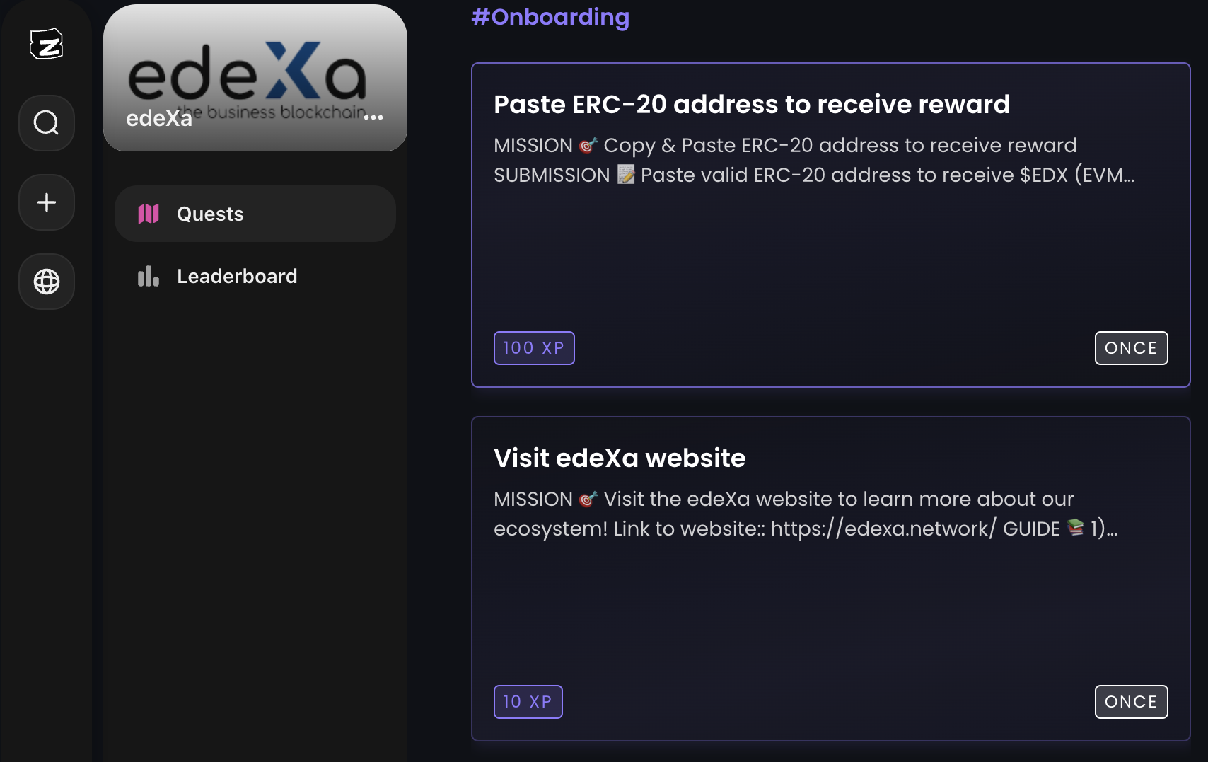This screenshot has width=1208, height=762.
Task: Open the Zealy logo home icon
Action: (x=47, y=44)
